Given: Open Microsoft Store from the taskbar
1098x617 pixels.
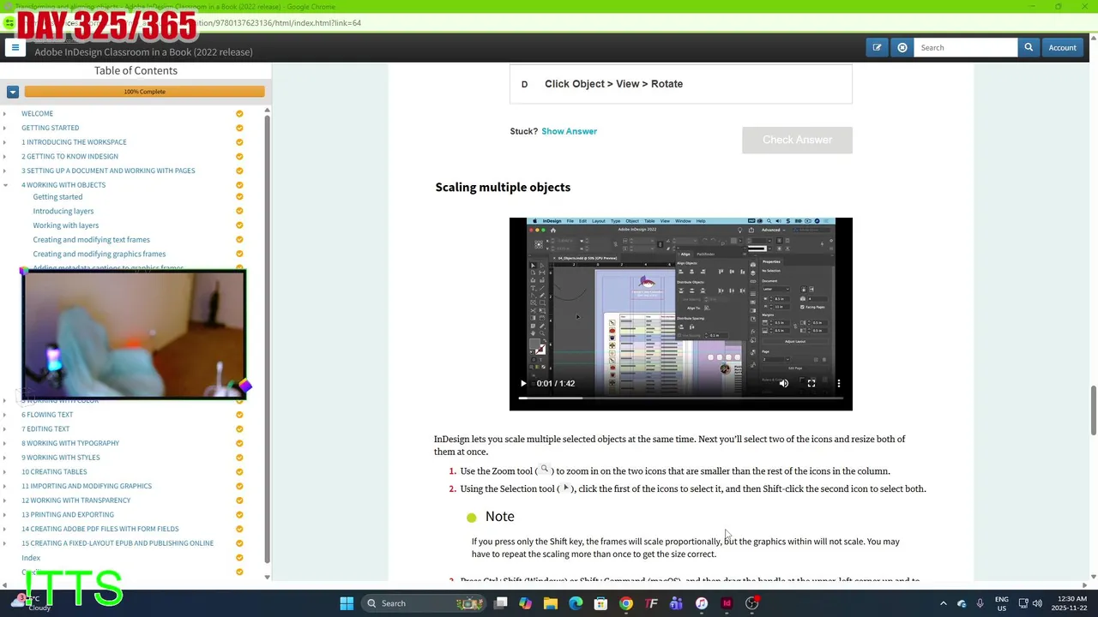Looking at the screenshot, I should pyautogui.click(x=600, y=603).
